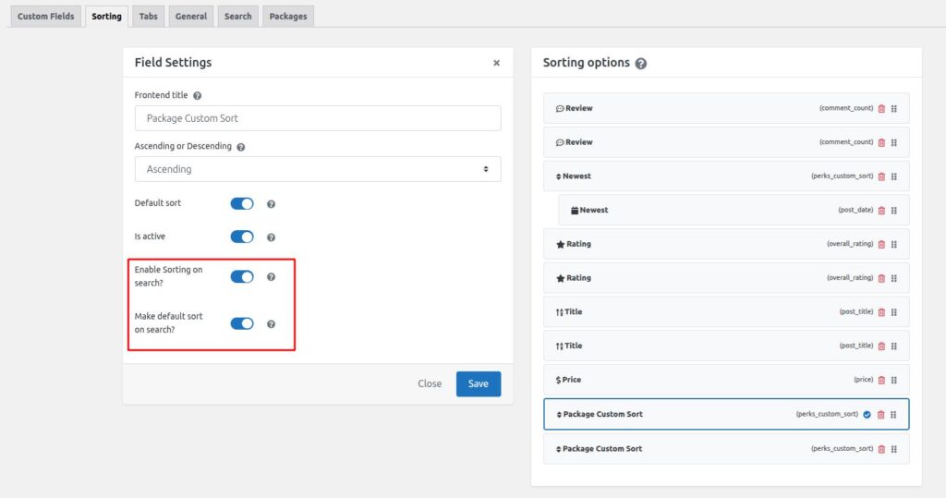Click drag handle on Price row
The width and height of the screenshot is (946, 498).
click(x=894, y=380)
